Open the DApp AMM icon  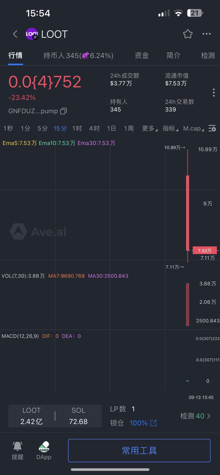44,446
